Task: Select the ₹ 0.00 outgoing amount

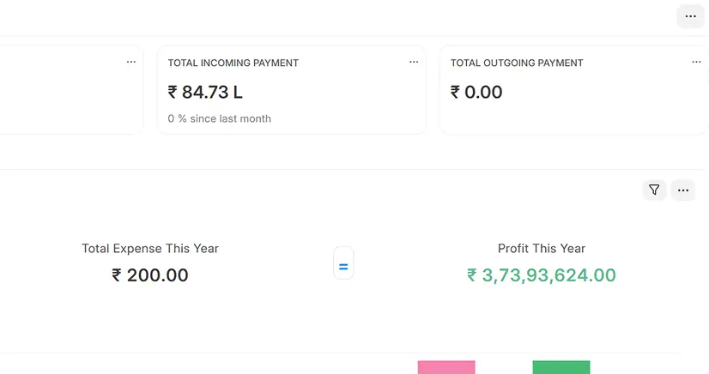Action: click(x=476, y=92)
